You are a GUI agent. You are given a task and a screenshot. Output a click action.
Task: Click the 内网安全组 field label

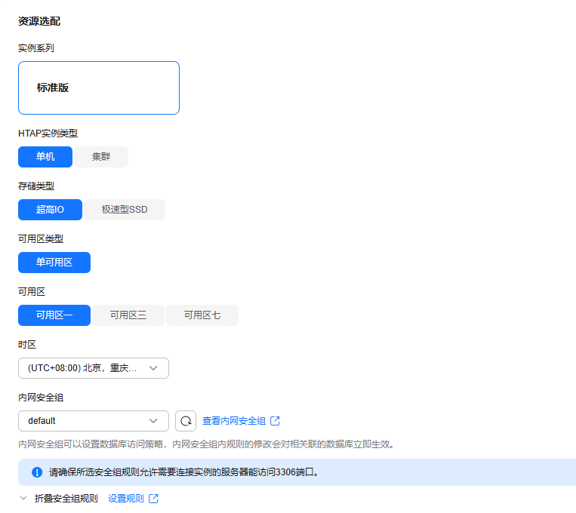pyautogui.click(x=41, y=398)
